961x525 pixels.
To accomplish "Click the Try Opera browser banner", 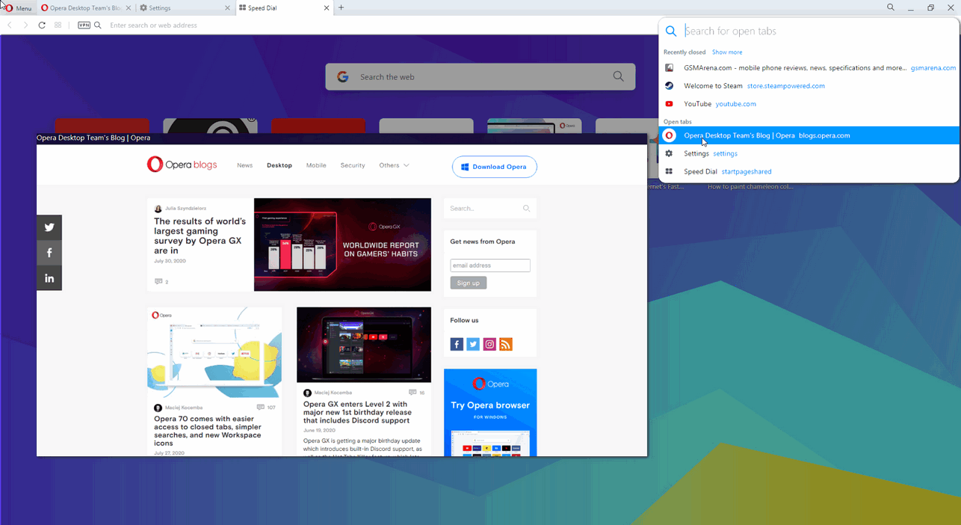I will pyautogui.click(x=490, y=412).
